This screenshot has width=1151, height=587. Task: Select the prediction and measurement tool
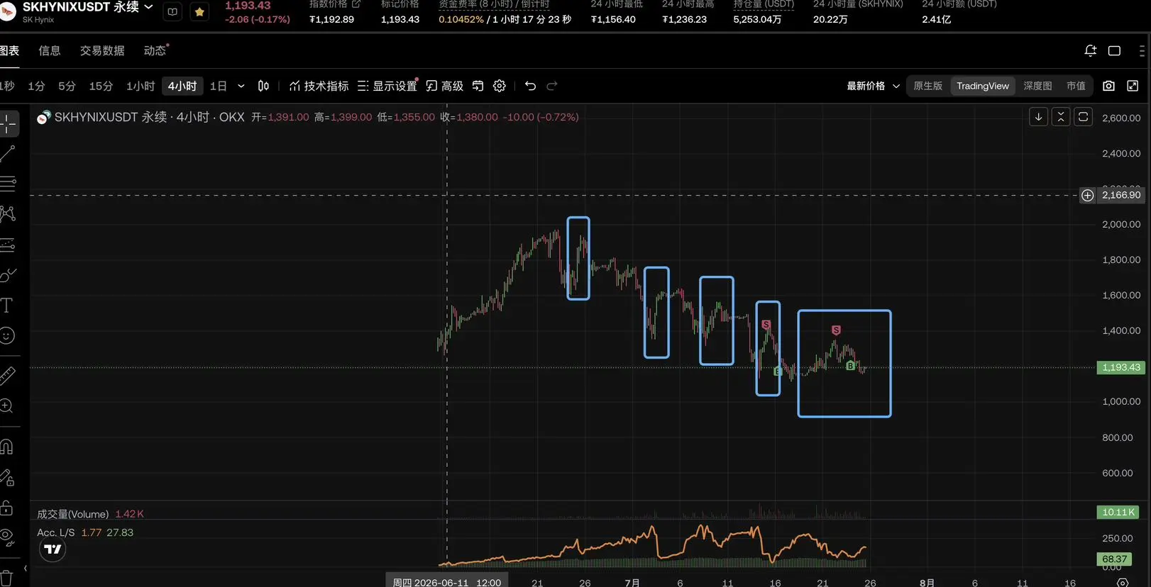(8, 245)
